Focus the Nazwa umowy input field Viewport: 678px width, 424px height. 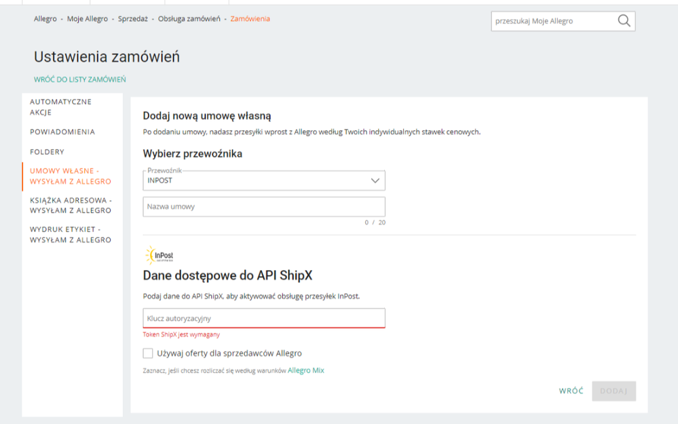264,207
